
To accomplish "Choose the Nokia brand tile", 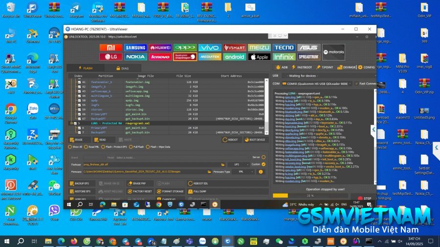I will 135,57.
